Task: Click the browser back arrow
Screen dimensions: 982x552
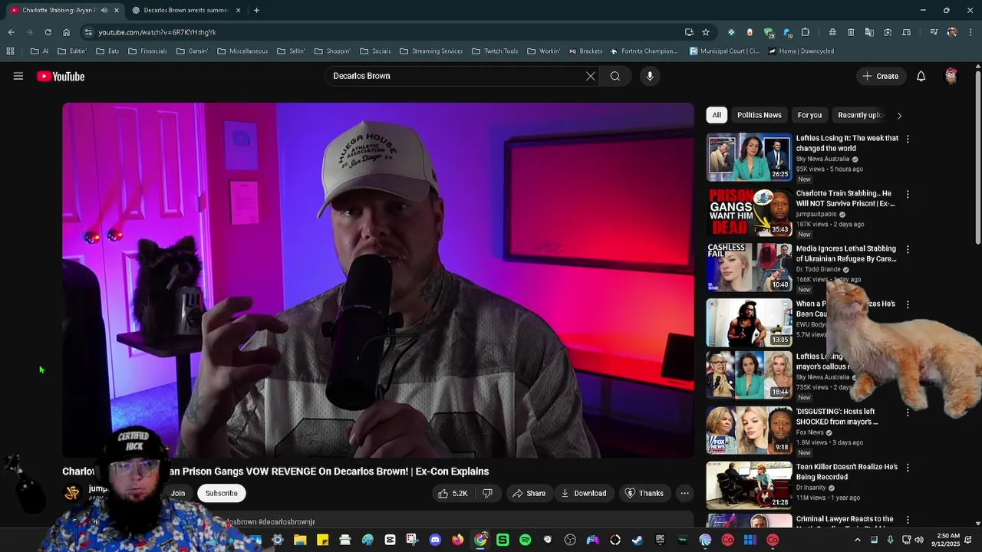Action: coord(11,32)
